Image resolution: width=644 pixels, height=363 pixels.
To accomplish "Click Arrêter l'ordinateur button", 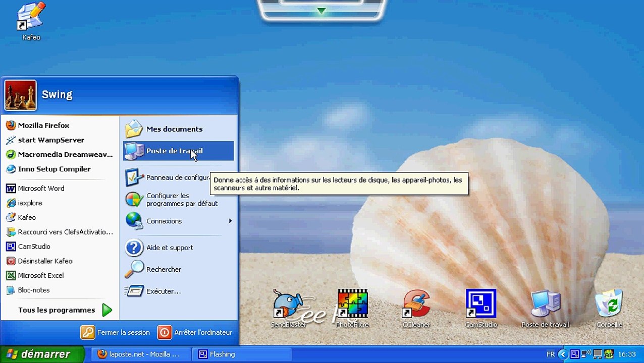I will (195, 333).
